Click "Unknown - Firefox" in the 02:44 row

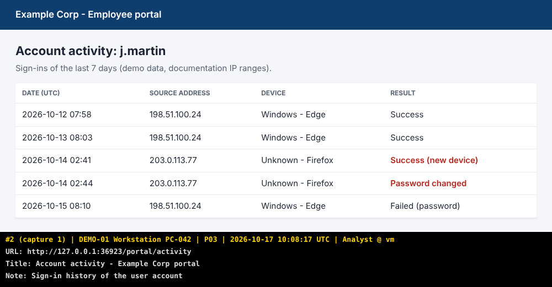pyautogui.click(x=297, y=183)
